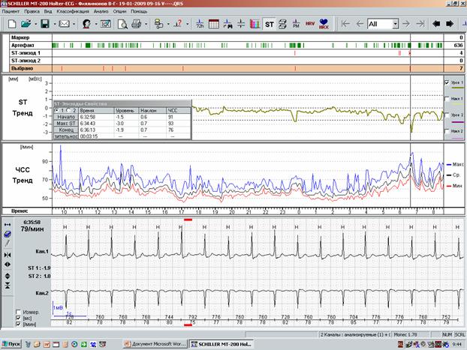467x350 pixels.
Task: Open the table calendar view icon
Action: [x=213, y=24]
